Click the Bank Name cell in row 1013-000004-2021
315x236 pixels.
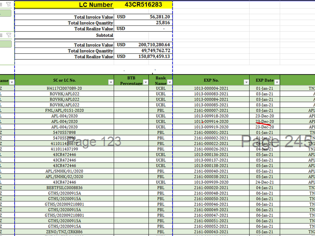[x=161, y=88]
